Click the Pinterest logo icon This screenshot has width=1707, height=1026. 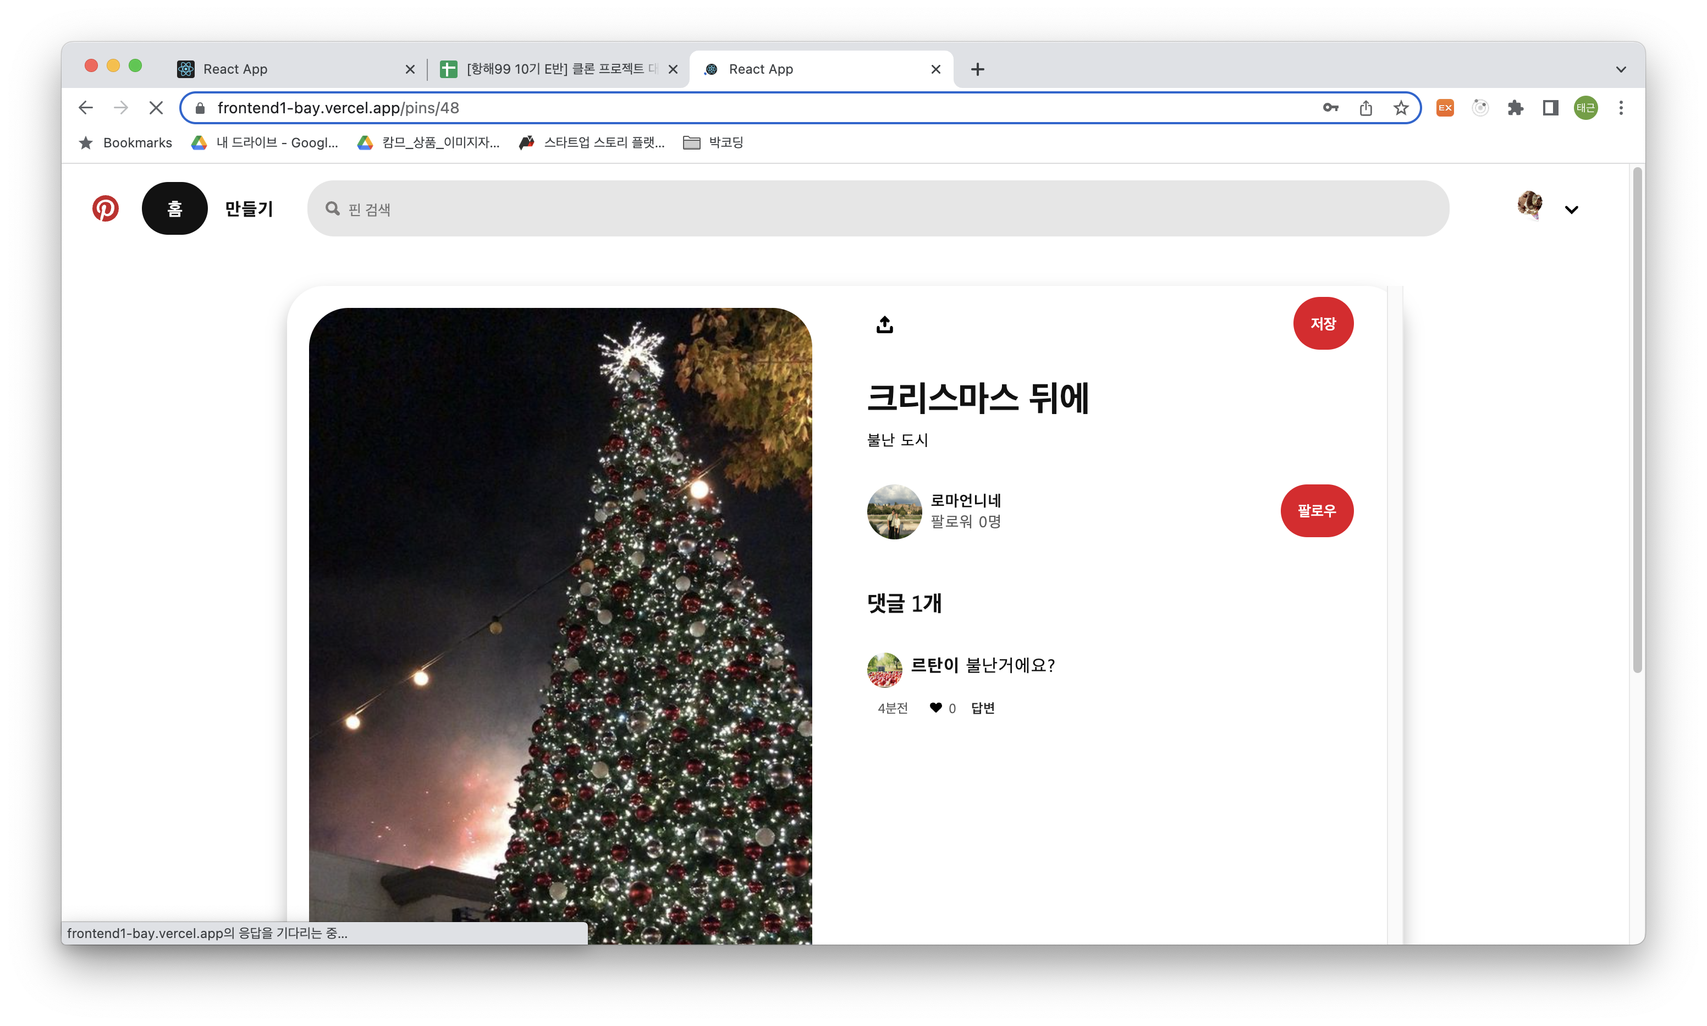105,209
